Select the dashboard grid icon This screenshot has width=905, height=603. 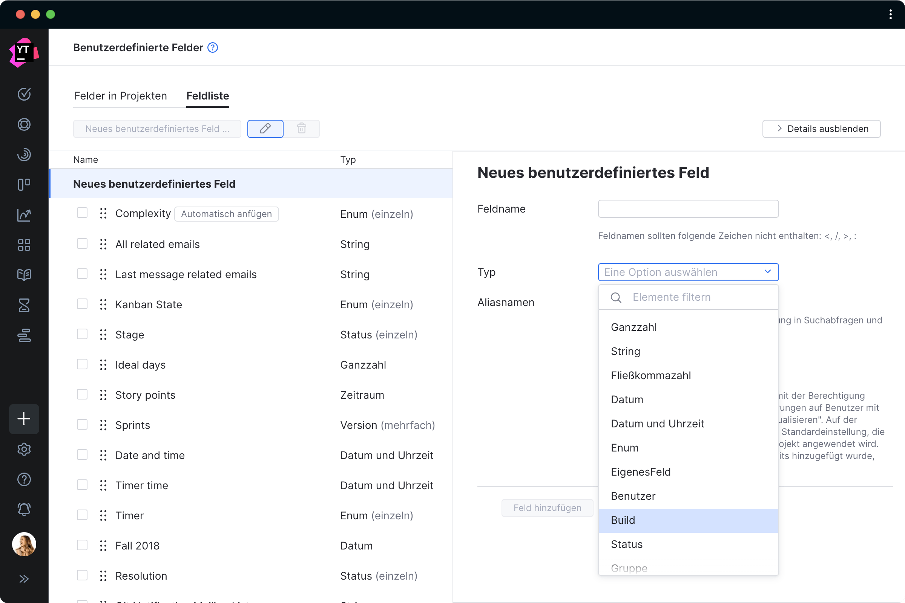click(x=24, y=244)
